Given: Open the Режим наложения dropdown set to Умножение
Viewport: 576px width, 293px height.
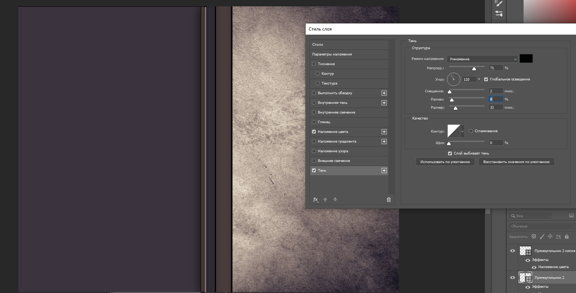Looking at the screenshot, I should click(483, 59).
